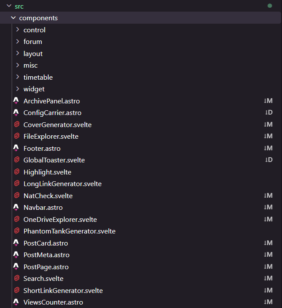The image size is (282, 308).
Task: Click the deleted status badge on GlobalToaster.svelte
Action: coord(268,160)
